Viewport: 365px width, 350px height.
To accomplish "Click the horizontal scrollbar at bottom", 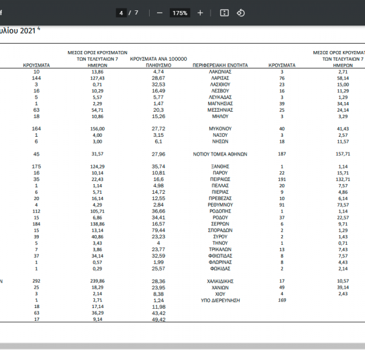I will [x=182, y=346].
